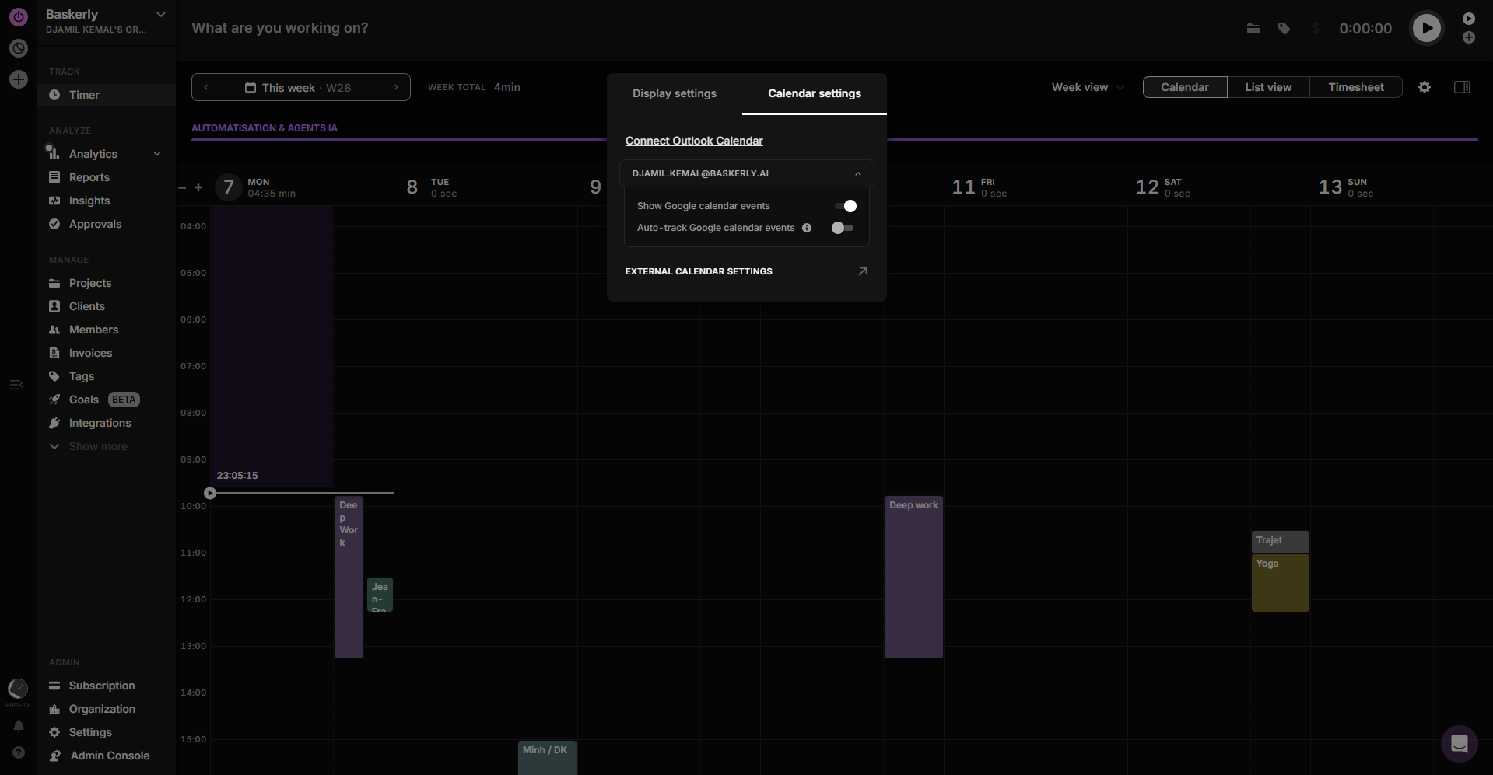Click the tag icon in timer bar
Viewport: 1493px width, 775px height.
click(1284, 29)
